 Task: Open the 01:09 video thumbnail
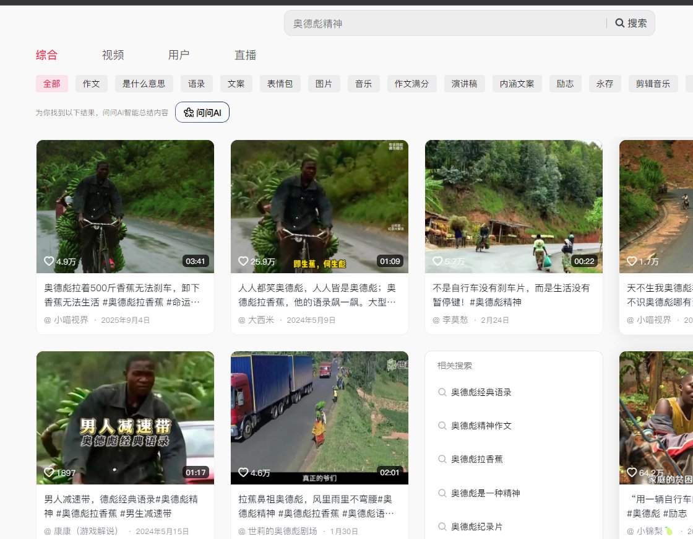pos(319,206)
